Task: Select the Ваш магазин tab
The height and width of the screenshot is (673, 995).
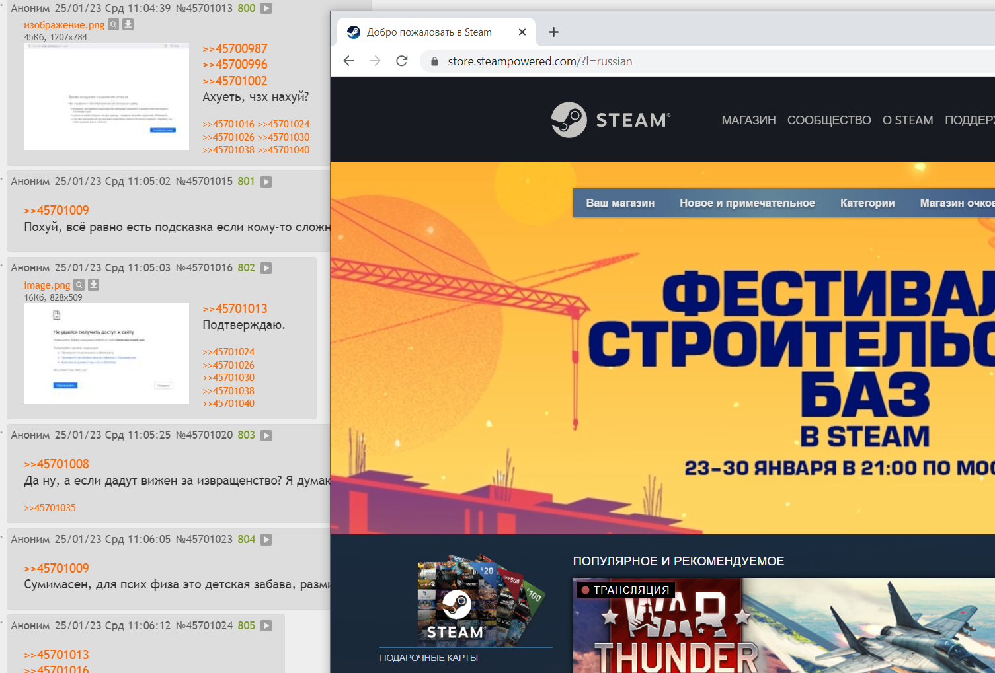Action: [x=620, y=203]
